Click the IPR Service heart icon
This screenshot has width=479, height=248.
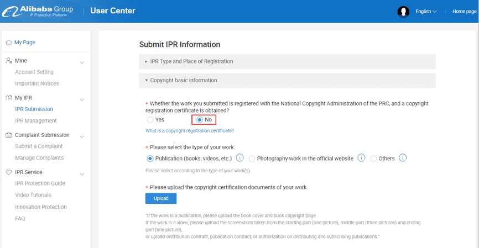[8, 172]
